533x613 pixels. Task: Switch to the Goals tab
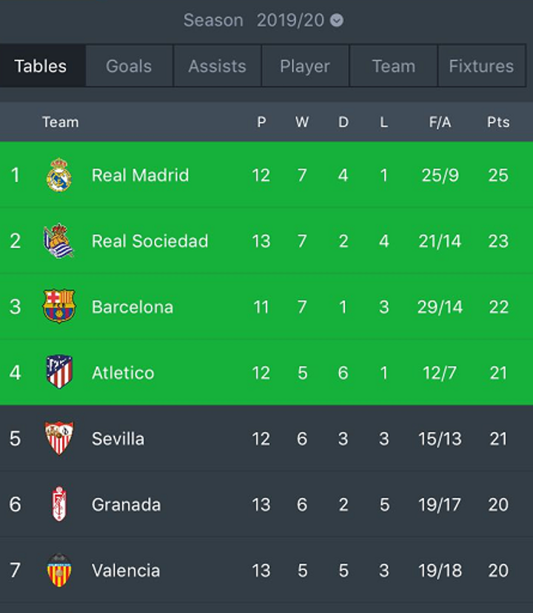point(129,66)
